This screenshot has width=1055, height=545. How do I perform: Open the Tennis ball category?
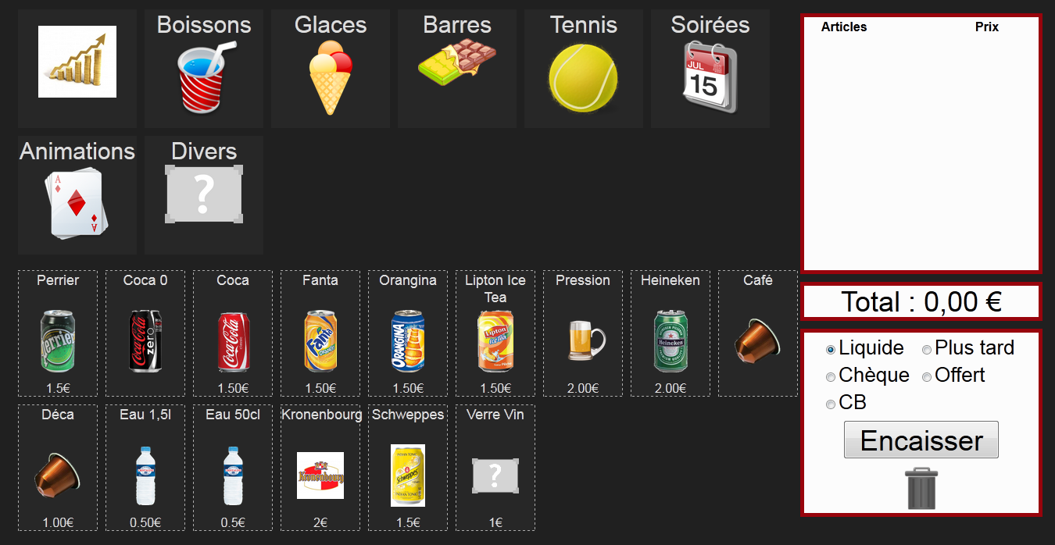tap(584, 69)
